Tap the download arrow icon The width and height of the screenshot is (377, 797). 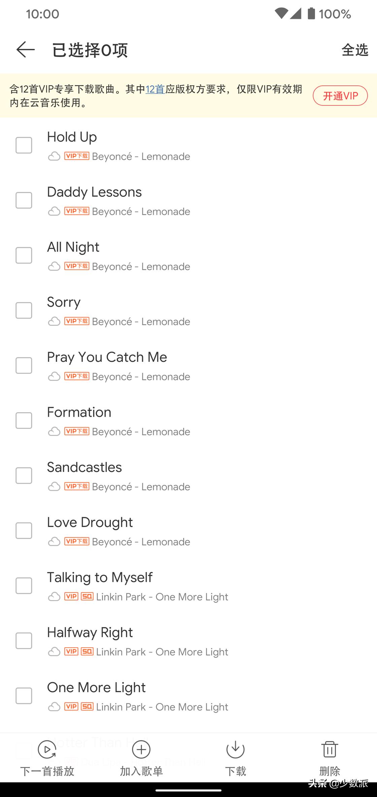[x=235, y=749]
